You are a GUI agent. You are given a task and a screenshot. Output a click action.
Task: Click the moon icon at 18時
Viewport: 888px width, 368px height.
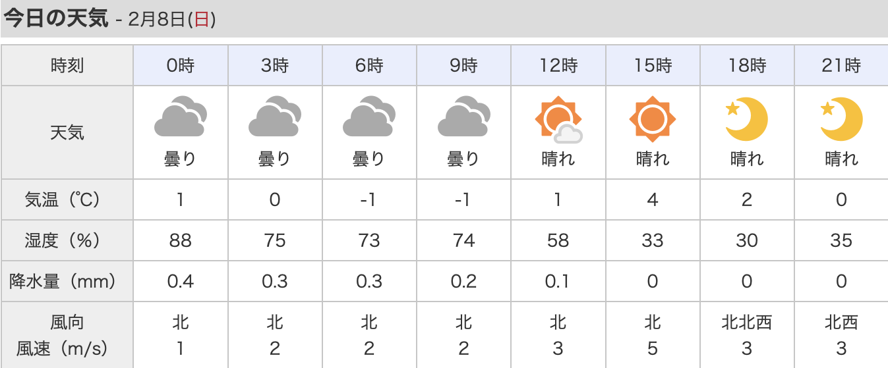click(x=746, y=118)
